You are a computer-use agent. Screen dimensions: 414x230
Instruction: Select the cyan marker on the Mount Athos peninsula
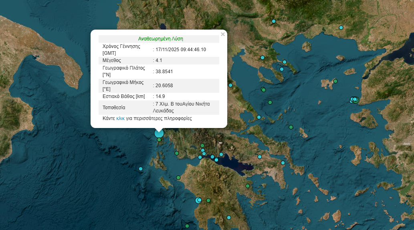point(285,62)
